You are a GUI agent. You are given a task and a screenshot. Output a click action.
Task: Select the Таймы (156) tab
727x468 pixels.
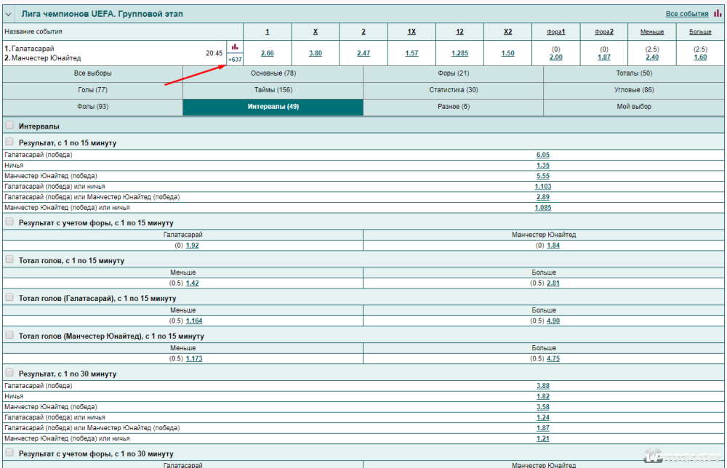pyautogui.click(x=273, y=90)
